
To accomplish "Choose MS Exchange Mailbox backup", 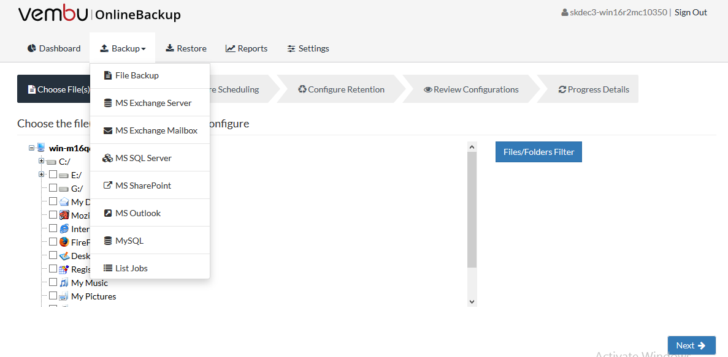I will [150, 131].
